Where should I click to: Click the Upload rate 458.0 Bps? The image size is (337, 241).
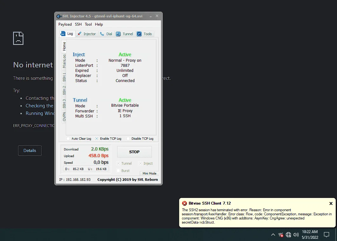(x=98, y=155)
